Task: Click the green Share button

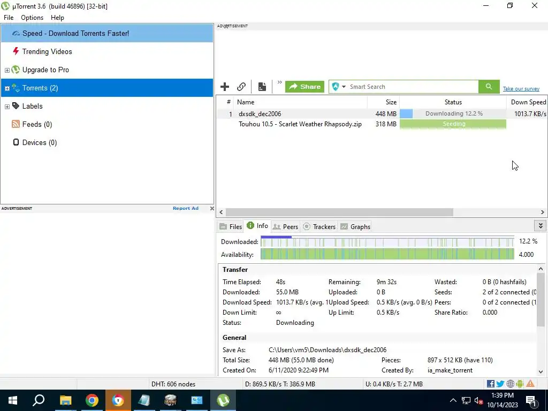Action: 305,87
